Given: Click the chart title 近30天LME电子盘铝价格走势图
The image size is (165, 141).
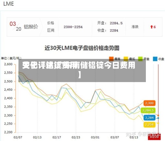Looking at the screenshot, I should tap(82, 48).
